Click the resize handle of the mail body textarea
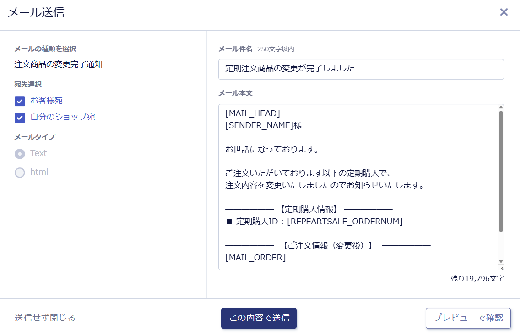 501,267
